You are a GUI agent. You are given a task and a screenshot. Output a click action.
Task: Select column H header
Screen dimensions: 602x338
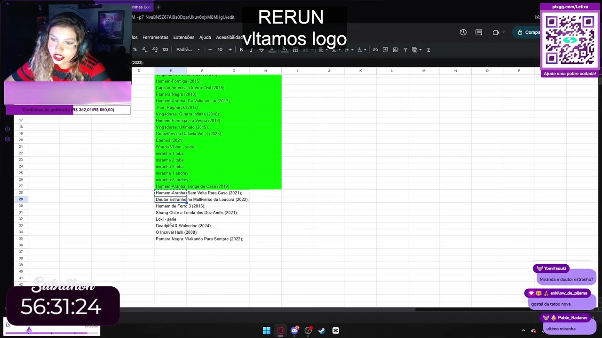click(265, 71)
